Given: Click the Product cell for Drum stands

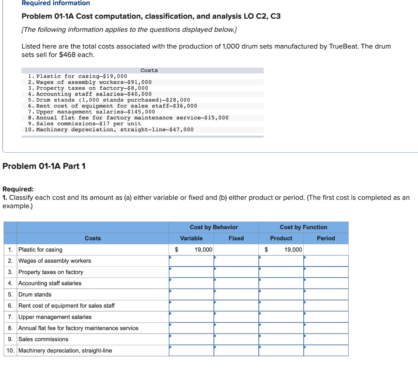Looking at the screenshot, I should click(281, 294).
